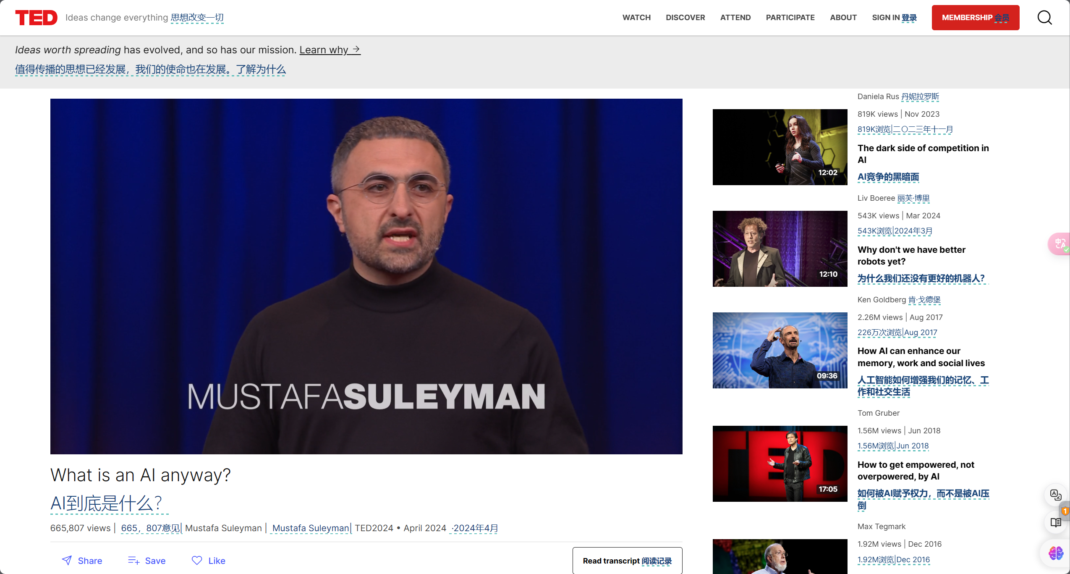Open the Learn why link

point(330,50)
